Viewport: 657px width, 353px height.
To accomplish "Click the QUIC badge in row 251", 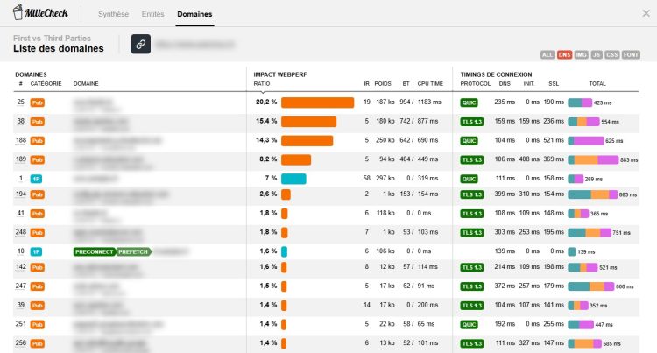I will tap(469, 324).
